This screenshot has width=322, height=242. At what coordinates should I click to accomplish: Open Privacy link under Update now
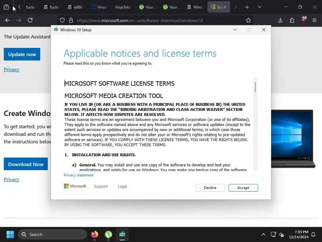12,70
